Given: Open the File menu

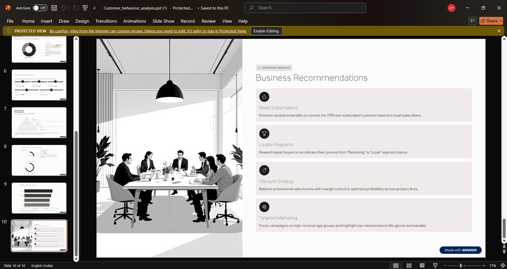Looking at the screenshot, I should tap(10, 21).
